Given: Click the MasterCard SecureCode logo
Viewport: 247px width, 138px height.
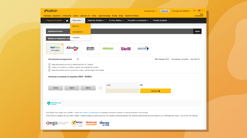Looking at the screenshot, I should [x=91, y=123].
